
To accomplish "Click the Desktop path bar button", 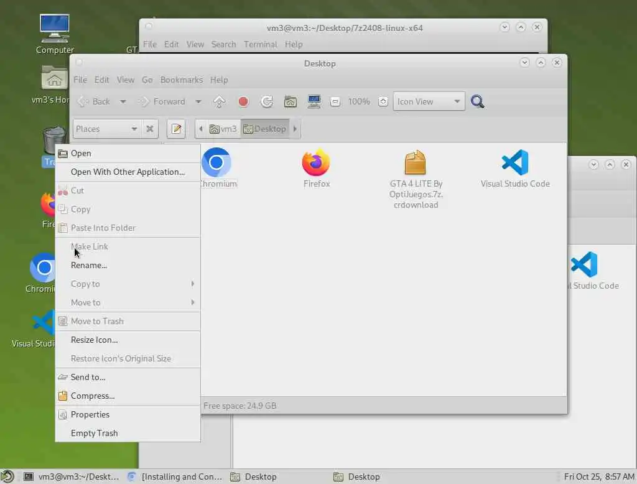I will point(265,129).
